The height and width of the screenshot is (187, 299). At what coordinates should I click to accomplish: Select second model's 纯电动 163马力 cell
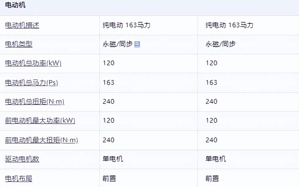click(x=229, y=25)
